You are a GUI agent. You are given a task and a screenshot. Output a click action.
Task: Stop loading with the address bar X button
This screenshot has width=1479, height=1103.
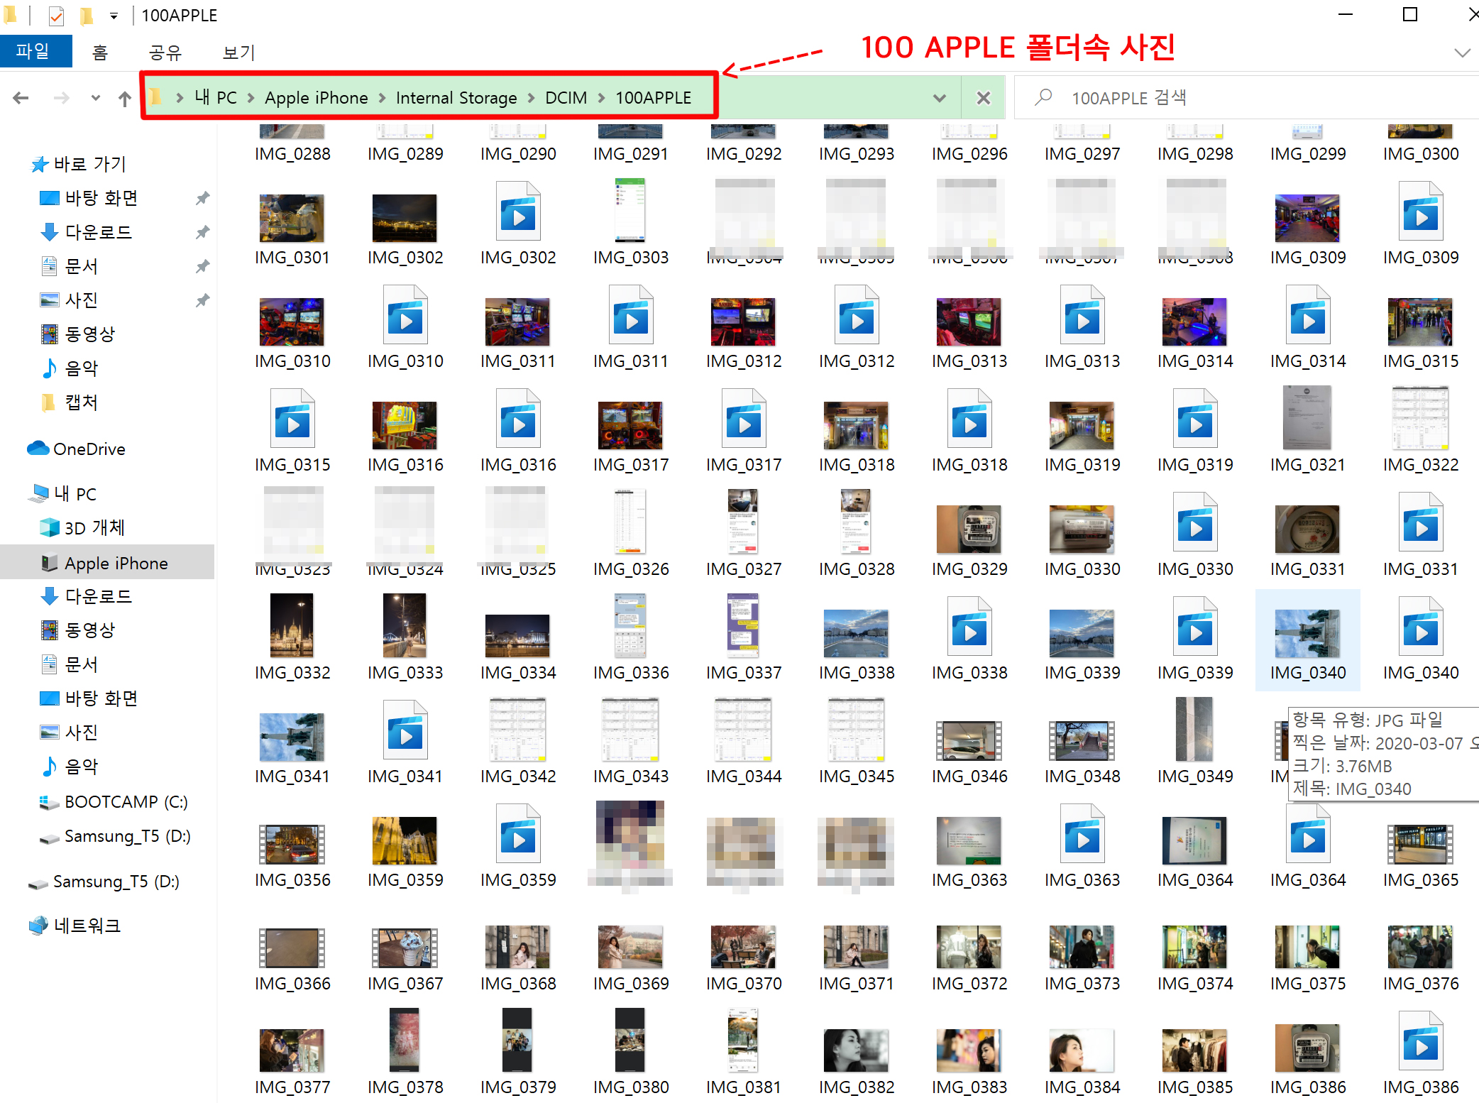(983, 98)
